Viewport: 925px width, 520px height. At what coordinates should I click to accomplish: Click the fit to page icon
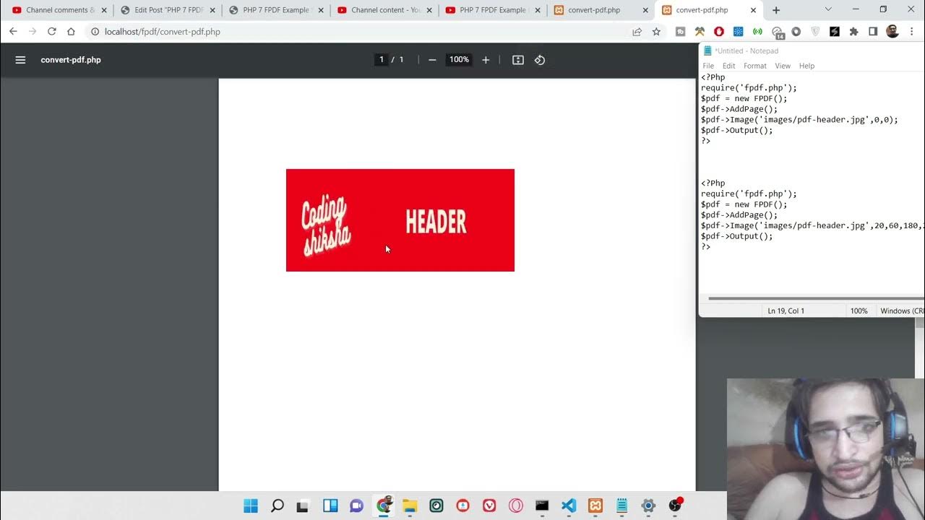pyautogui.click(x=517, y=60)
